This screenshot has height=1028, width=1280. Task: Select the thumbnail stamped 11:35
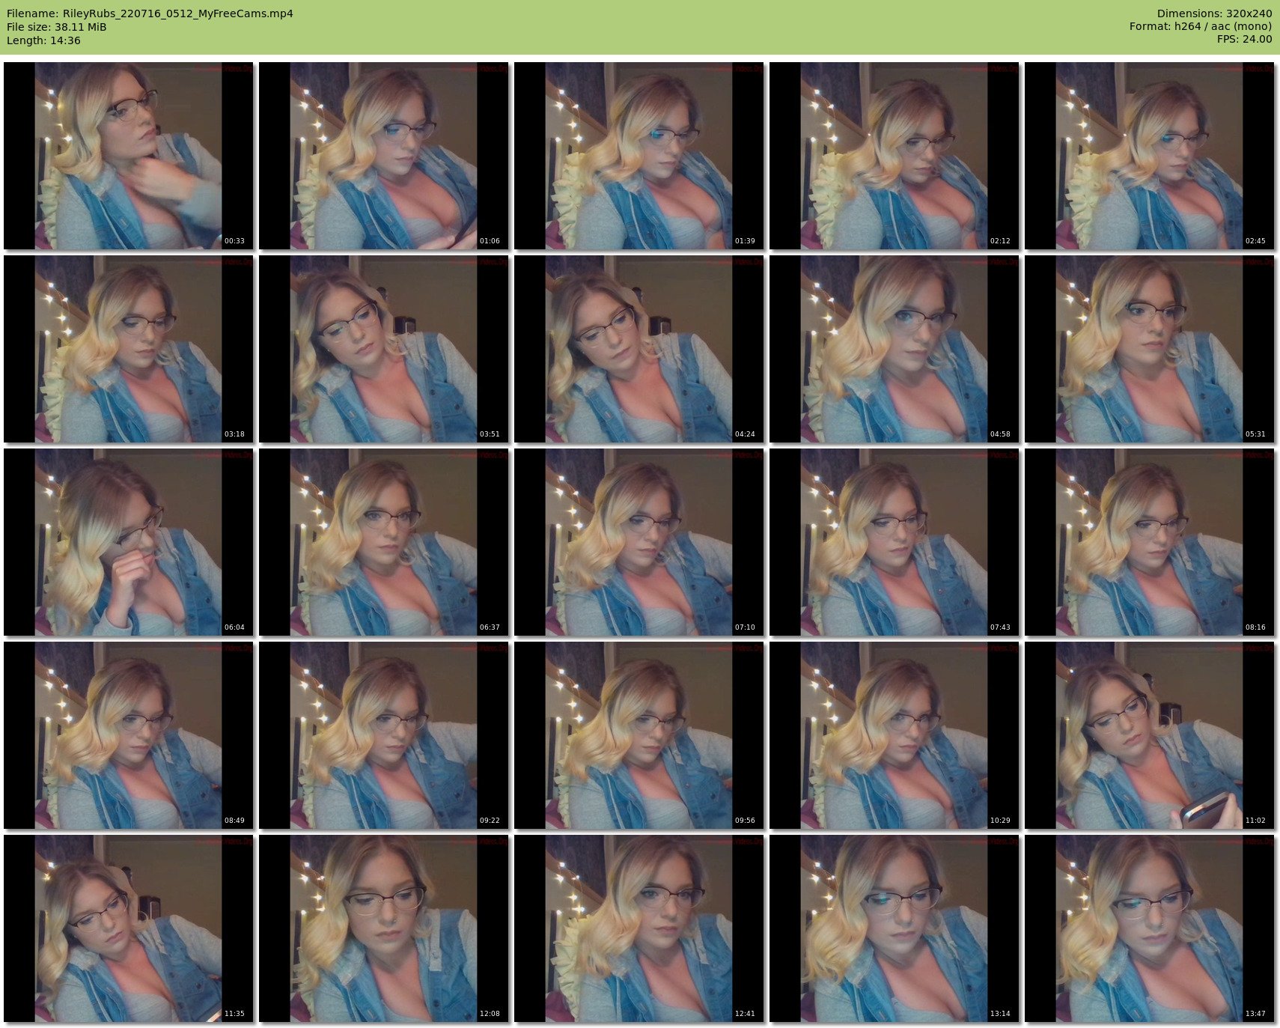(129, 928)
